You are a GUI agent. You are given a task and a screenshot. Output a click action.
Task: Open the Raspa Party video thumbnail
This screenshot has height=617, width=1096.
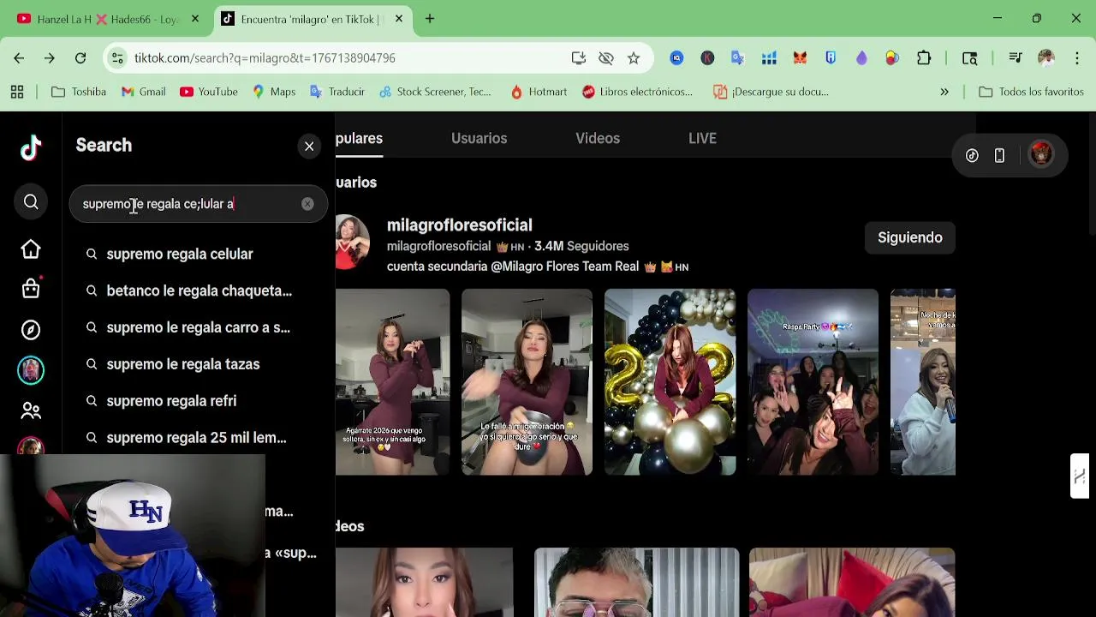813,382
